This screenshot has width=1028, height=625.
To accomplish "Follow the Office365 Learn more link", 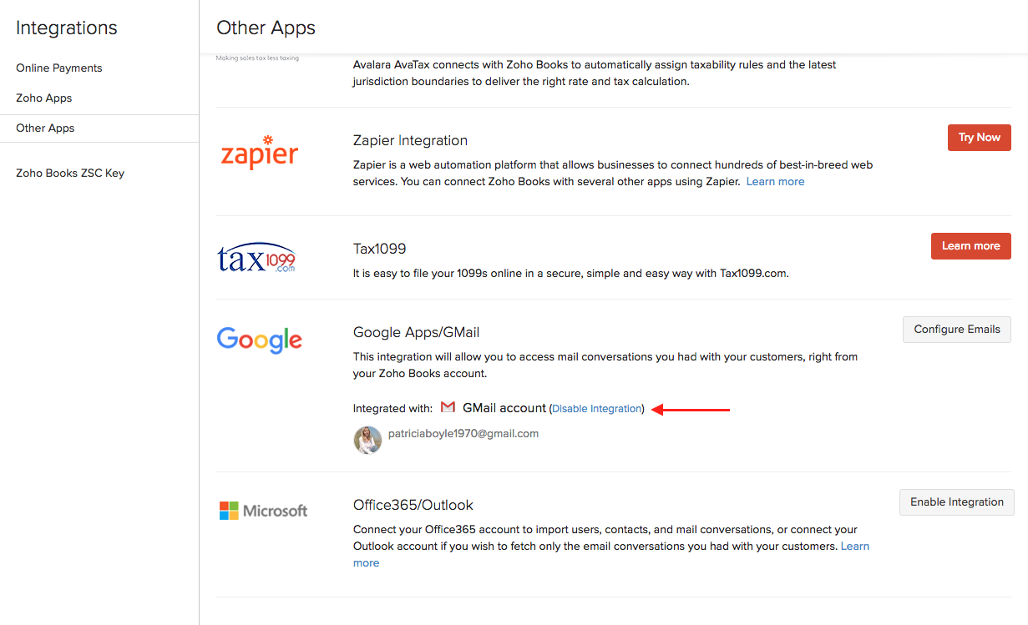I will (854, 547).
